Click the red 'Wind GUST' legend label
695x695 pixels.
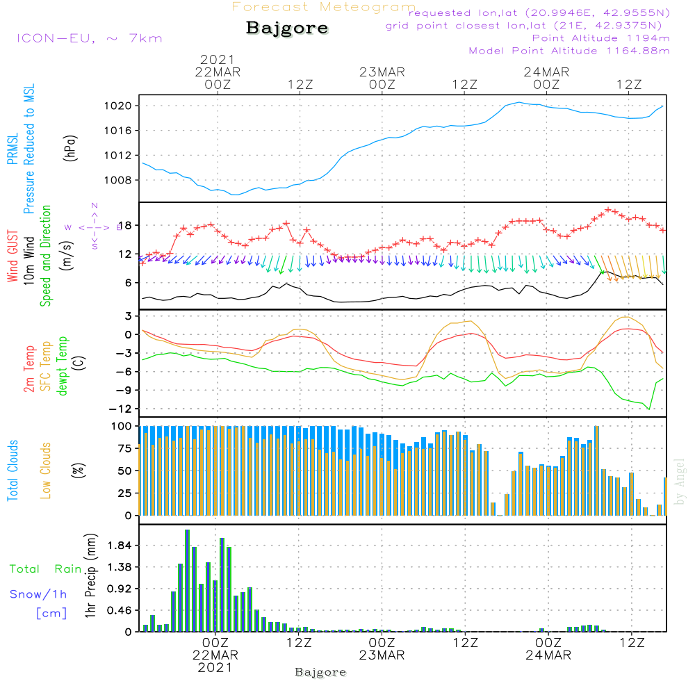click(x=13, y=256)
